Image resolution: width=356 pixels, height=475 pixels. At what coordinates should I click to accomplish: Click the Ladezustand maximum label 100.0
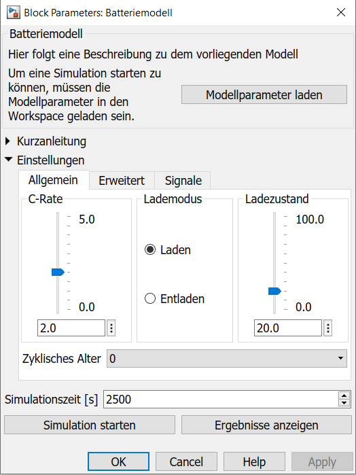[x=310, y=219]
